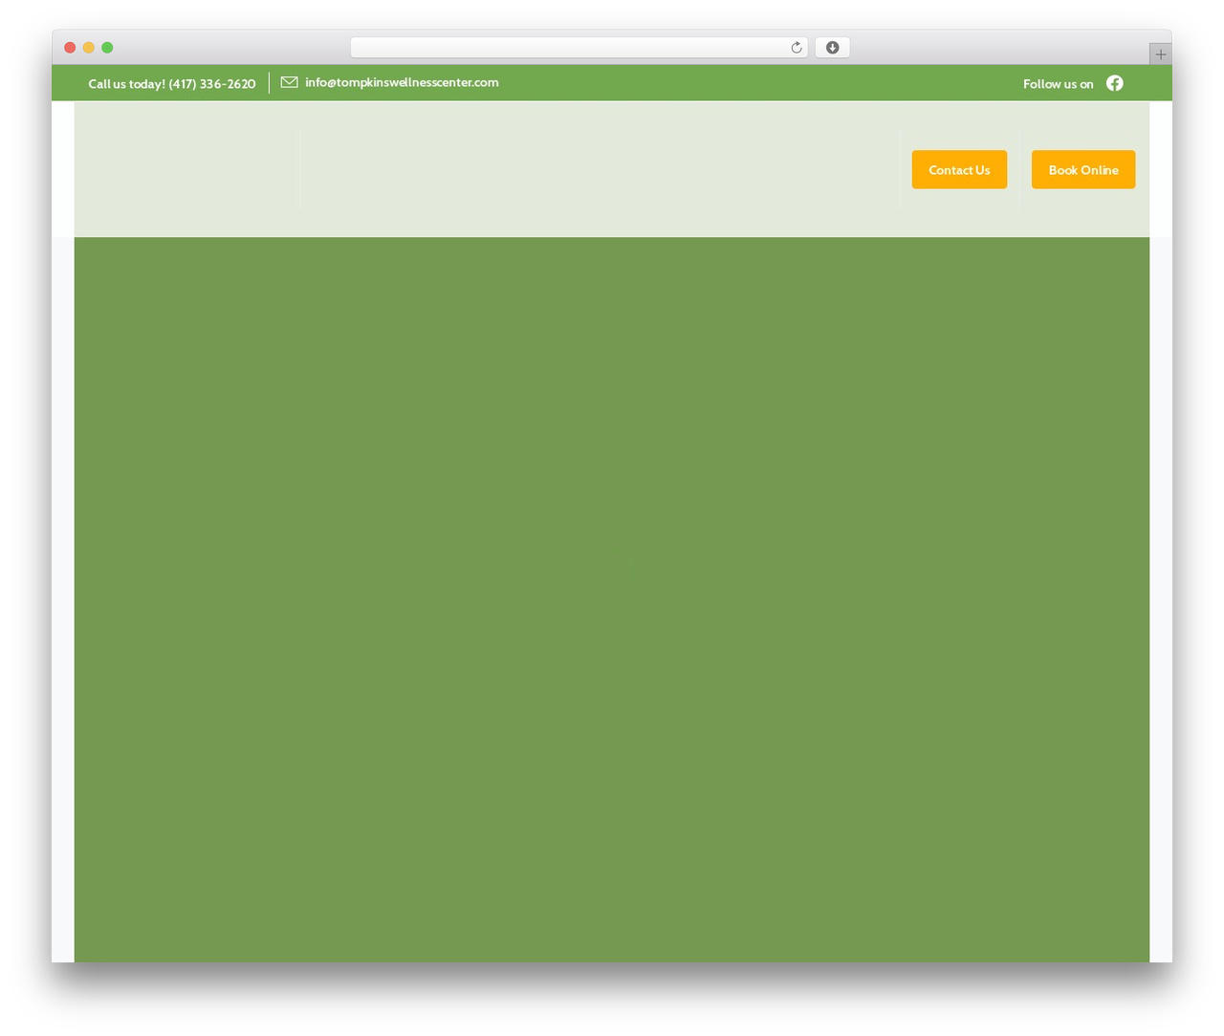Viewport: 1224px width, 1036px height.
Task: Open the info@tompkinswellnesscenter.com email link
Action: pyautogui.click(x=402, y=82)
